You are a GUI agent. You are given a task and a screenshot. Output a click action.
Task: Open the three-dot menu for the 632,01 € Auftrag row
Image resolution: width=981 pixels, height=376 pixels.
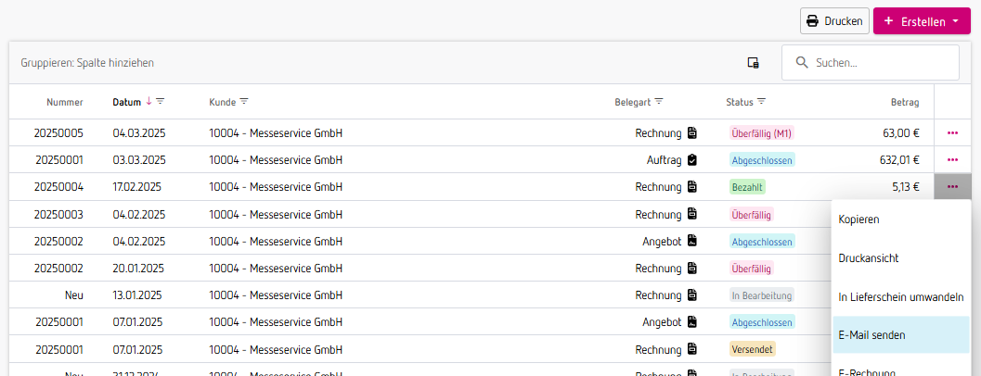point(953,159)
